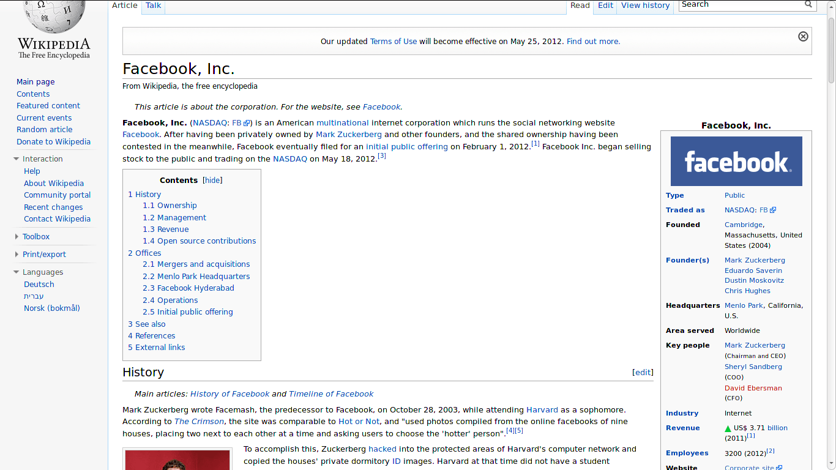This screenshot has width=836, height=470.
Task: Jump to 1.1 Ownership section
Action: (x=170, y=206)
